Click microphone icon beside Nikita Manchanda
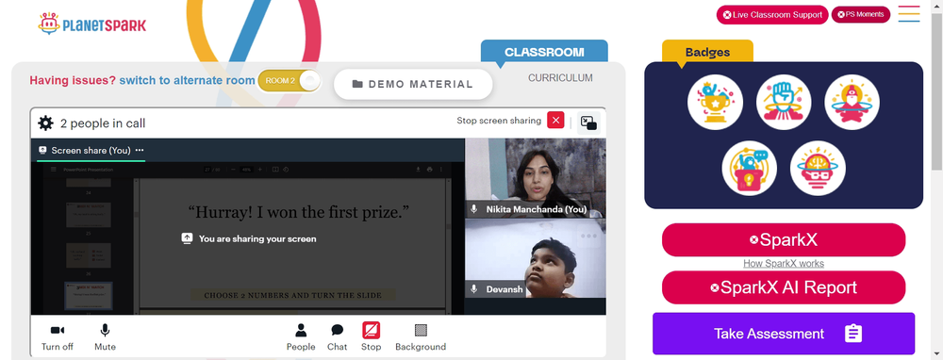This screenshot has width=943, height=360. 474,209
